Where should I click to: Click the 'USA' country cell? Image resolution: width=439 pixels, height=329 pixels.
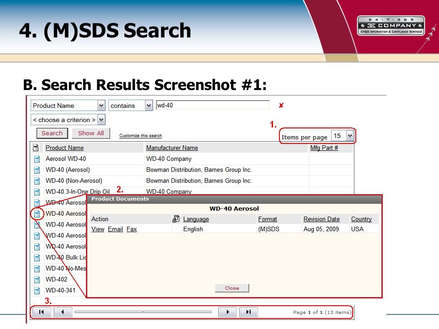pyautogui.click(x=357, y=229)
